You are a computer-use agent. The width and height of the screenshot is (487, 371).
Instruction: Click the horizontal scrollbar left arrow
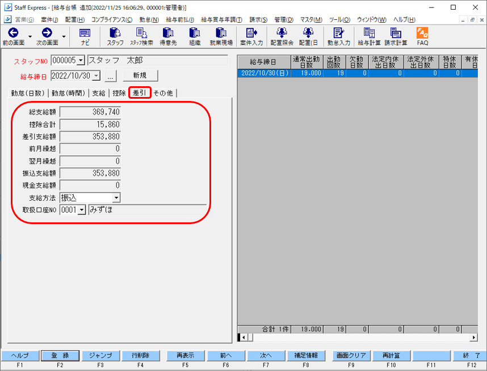tap(244, 338)
